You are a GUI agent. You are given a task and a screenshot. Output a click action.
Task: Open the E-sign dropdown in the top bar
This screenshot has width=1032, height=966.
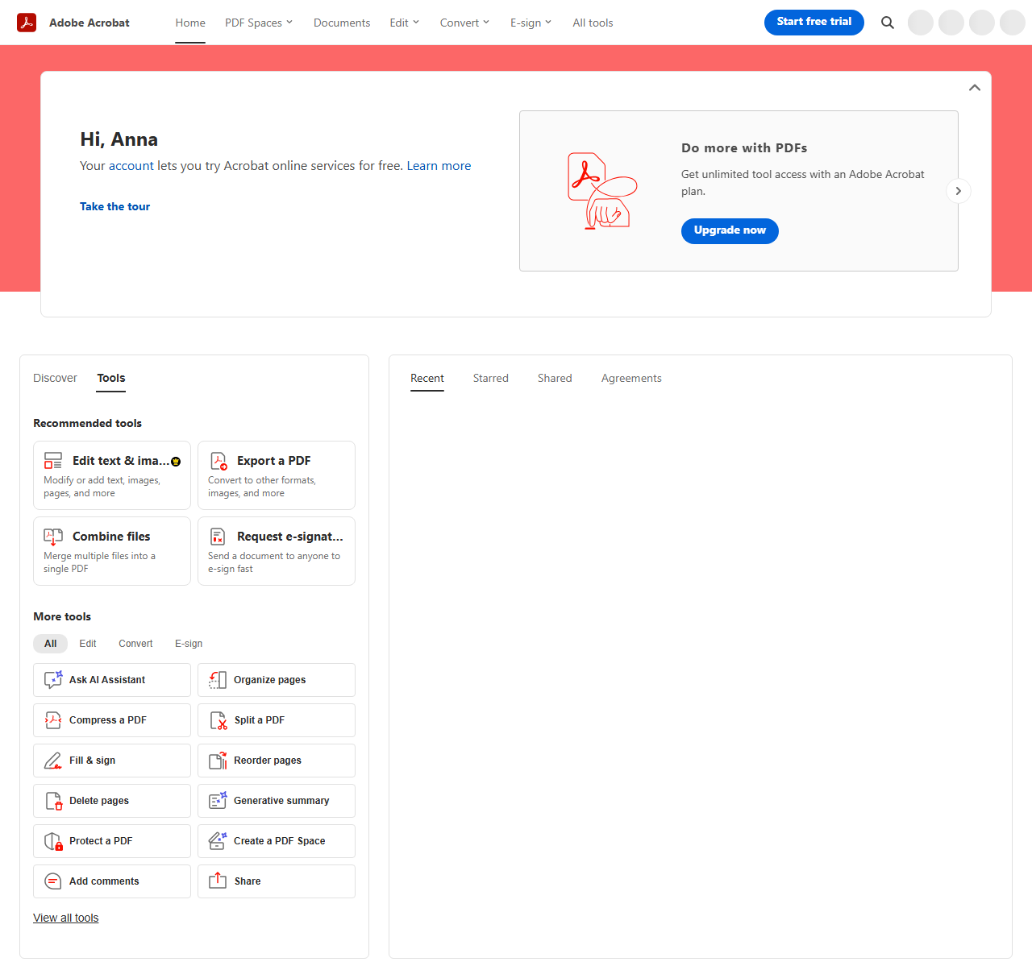click(x=531, y=23)
